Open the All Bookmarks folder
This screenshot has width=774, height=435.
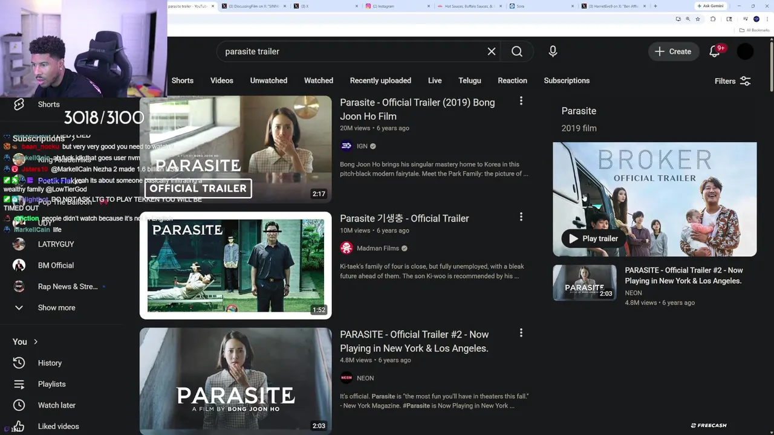coord(754,30)
